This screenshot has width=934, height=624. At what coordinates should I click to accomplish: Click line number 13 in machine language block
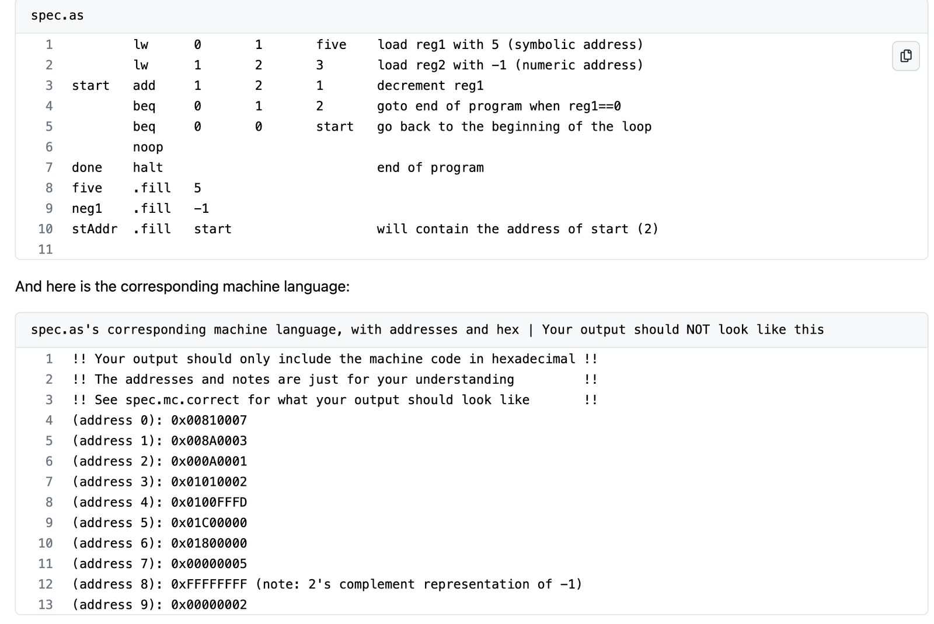pyautogui.click(x=46, y=605)
